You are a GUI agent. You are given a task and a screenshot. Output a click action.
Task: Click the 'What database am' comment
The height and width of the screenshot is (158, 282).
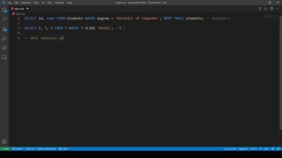(44, 38)
